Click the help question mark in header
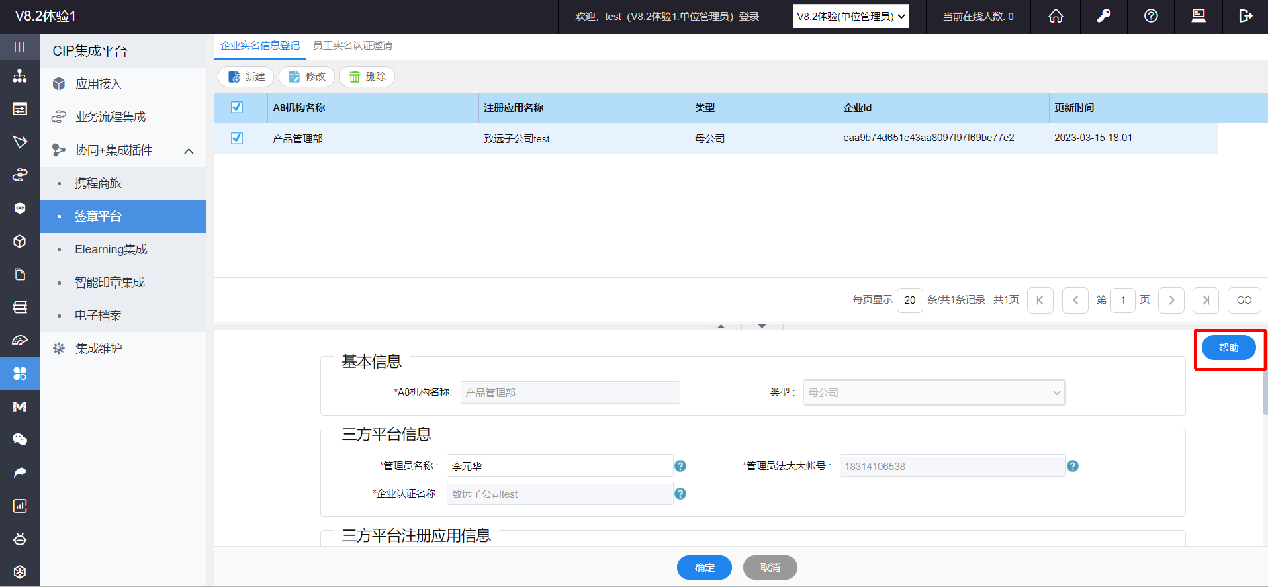The width and height of the screenshot is (1268, 587). coord(1151,16)
